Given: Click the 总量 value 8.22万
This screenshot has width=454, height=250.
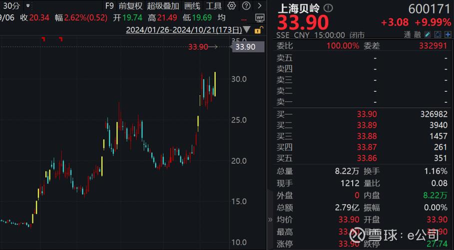Looking at the screenshot, I should tap(347, 171).
